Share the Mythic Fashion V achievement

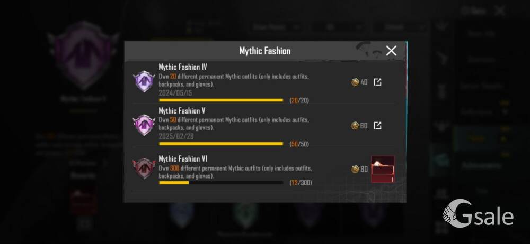click(x=377, y=125)
